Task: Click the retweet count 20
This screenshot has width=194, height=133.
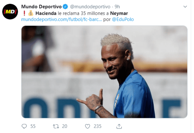Action: (x=65, y=126)
